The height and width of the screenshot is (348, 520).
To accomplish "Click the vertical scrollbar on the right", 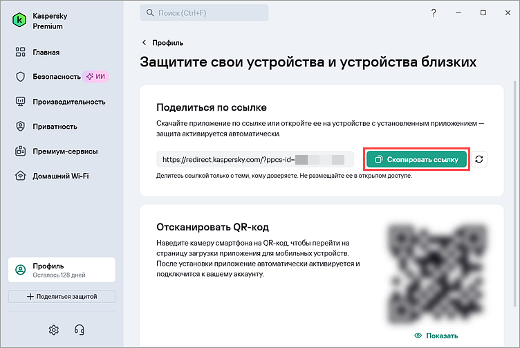I will [x=514, y=194].
